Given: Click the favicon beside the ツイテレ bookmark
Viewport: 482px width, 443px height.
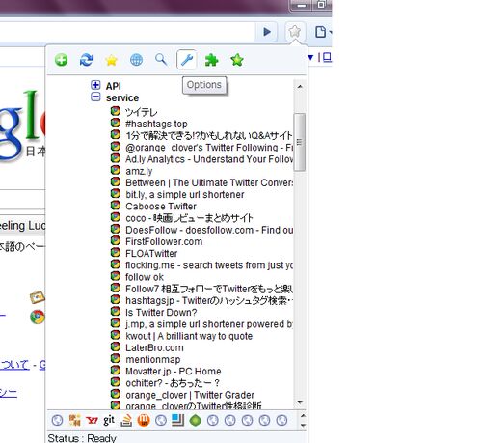Looking at the screenshot, I should tap(116, 111).
